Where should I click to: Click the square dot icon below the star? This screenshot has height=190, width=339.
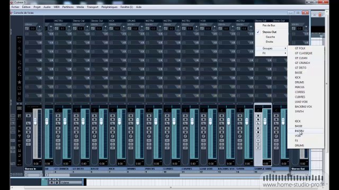20,88
